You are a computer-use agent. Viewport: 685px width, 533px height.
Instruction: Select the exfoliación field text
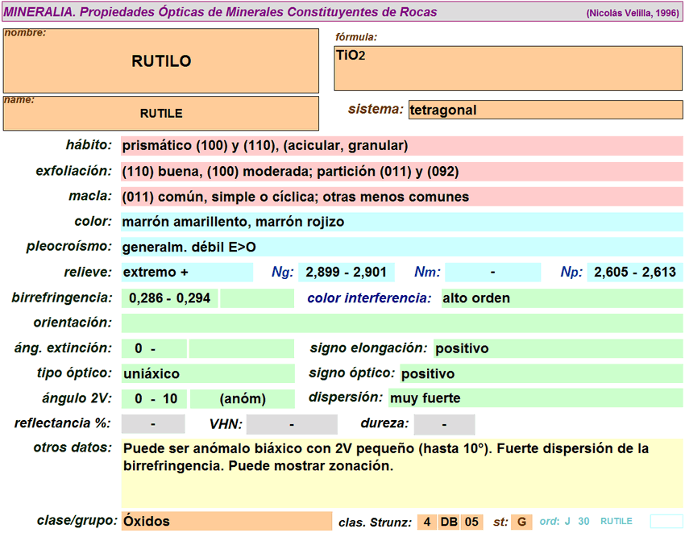(401, 172)
